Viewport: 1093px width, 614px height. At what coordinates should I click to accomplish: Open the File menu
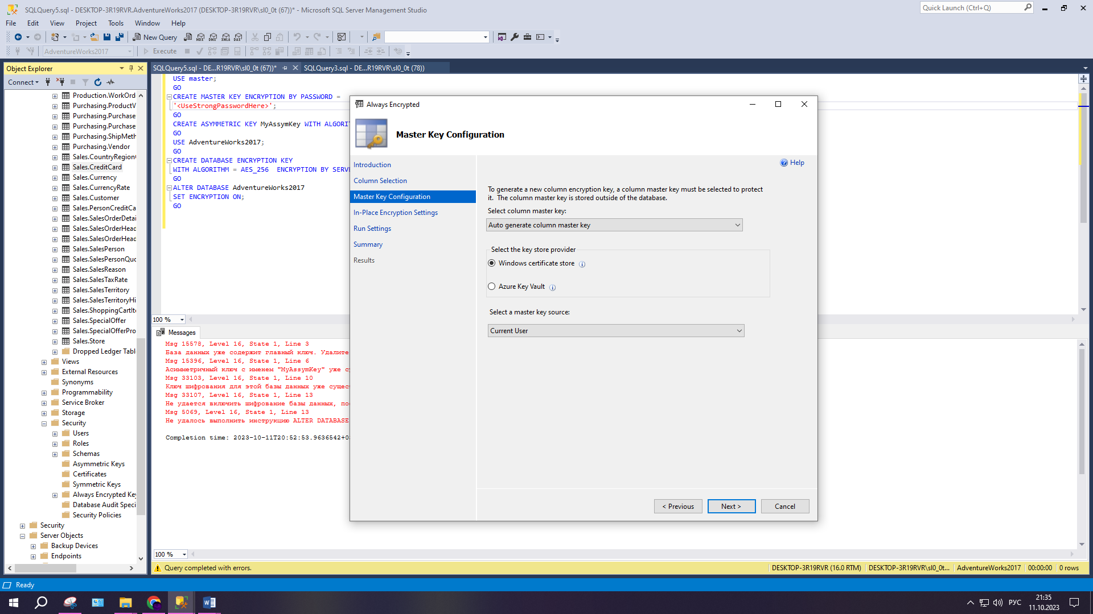point(11,23)
